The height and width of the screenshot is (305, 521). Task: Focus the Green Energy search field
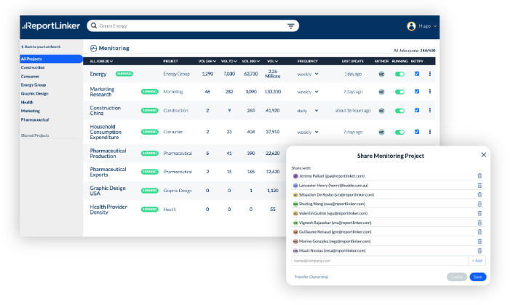191,26
